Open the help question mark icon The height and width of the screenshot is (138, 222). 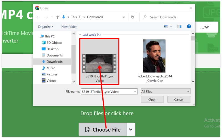tap(189, 26)
